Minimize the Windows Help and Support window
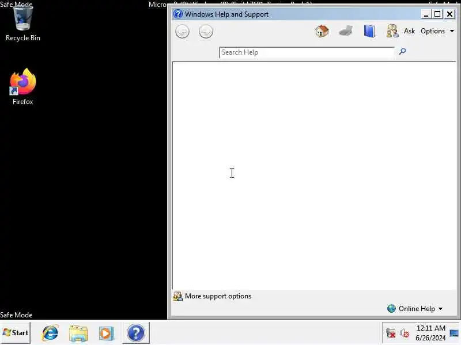The image size is (461, 345). tap(426, 14)
